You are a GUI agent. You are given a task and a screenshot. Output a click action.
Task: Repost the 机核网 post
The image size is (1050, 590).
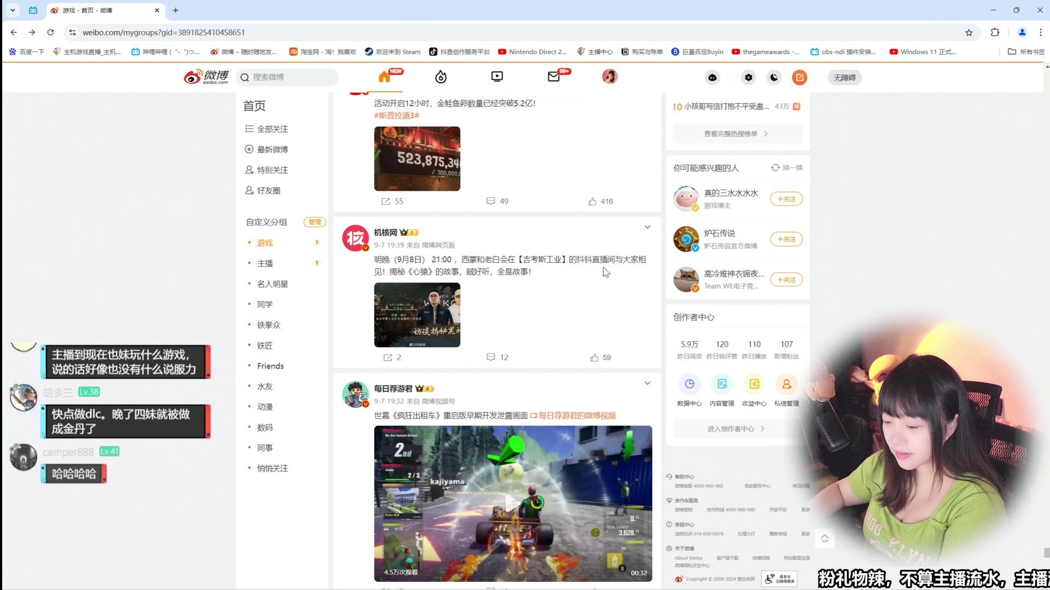tap(392, 357)
